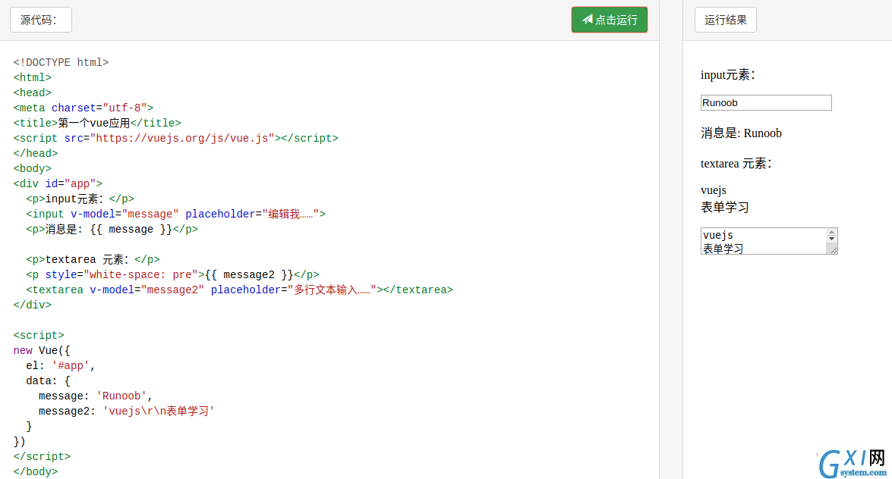
Task: Click the green 点击运行 run button
Action: tap(610, 20)
